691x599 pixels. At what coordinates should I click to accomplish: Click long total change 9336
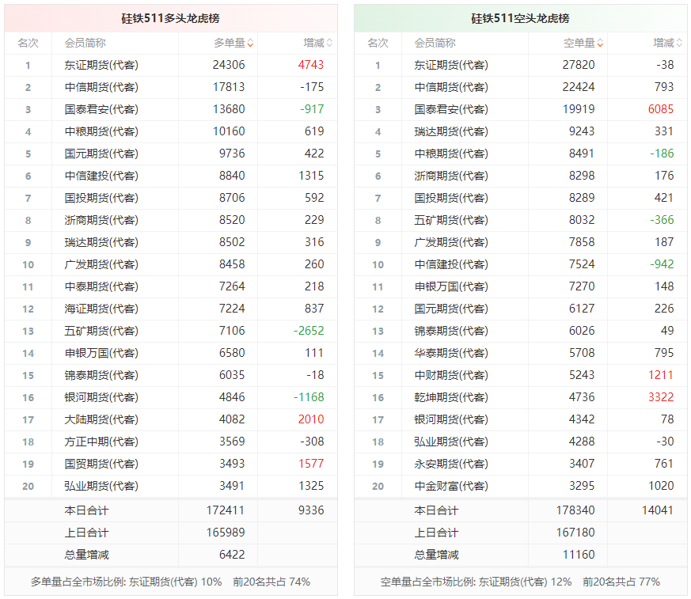311,510
